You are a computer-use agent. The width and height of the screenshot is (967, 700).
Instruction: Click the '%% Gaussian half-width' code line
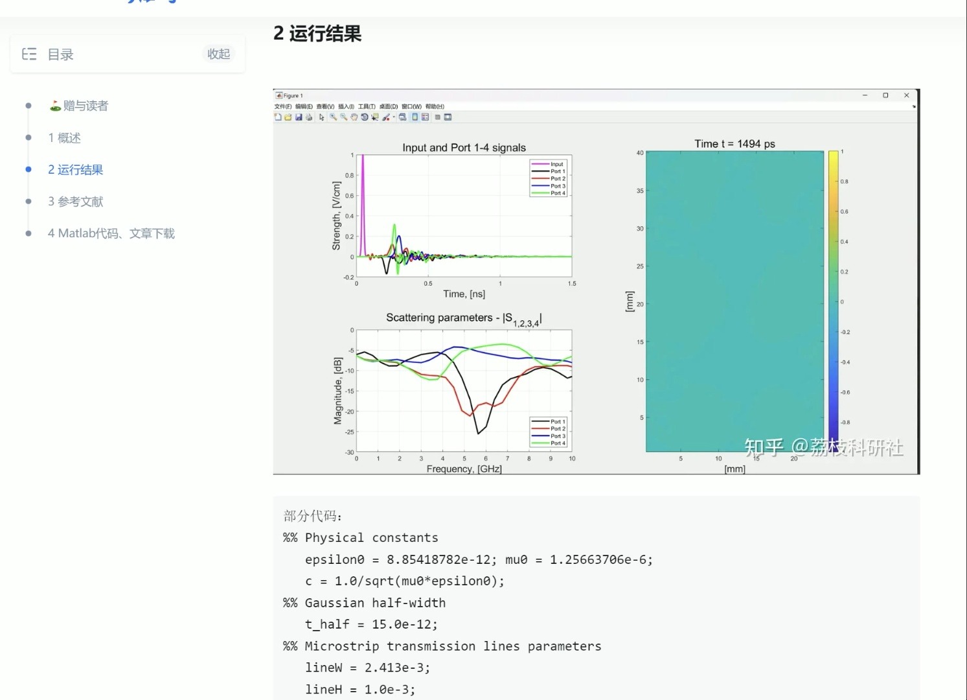click(x=364, y=603)
